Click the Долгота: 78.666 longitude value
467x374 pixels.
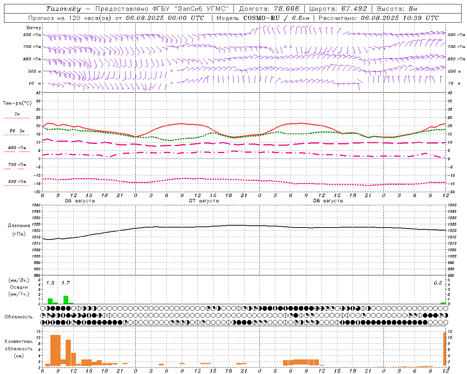269,9
